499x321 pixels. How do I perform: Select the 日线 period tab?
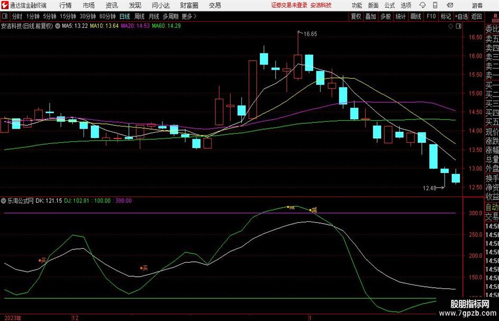(x=125, y=16)
